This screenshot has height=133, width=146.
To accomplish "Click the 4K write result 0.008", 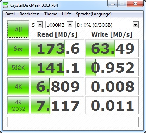I will click(x=112, y=86).
